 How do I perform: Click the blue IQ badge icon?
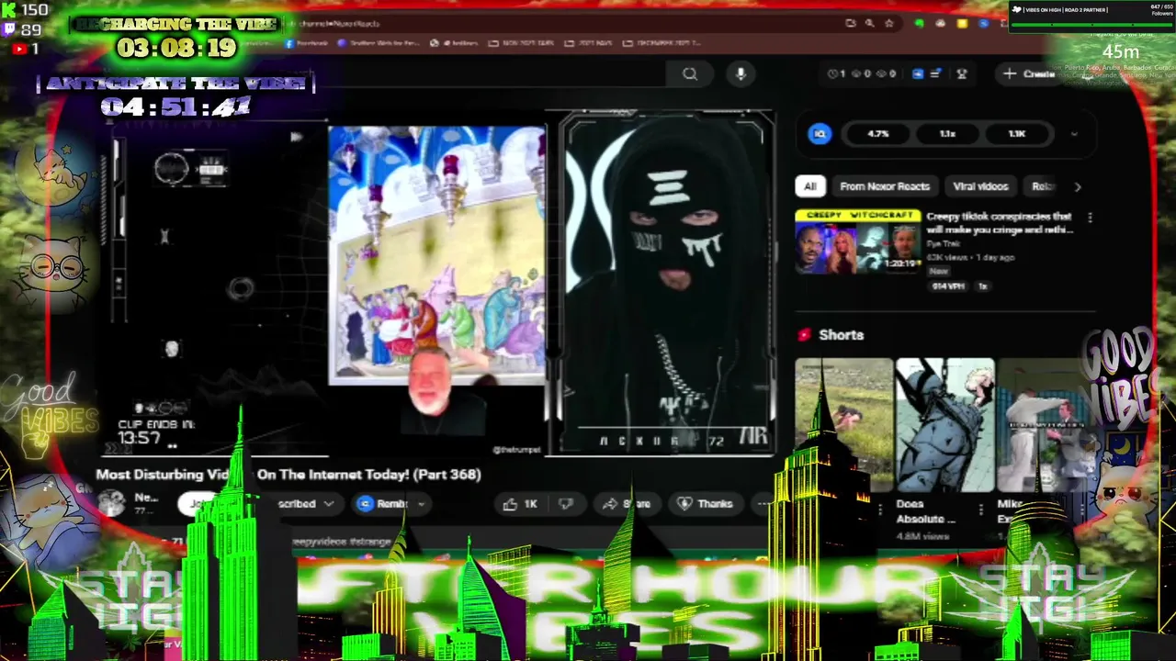[x=820, y=134]
